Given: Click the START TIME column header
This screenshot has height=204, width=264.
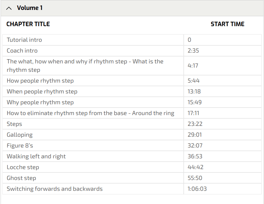Looking at the screenshot, I should tap(227, 24).
